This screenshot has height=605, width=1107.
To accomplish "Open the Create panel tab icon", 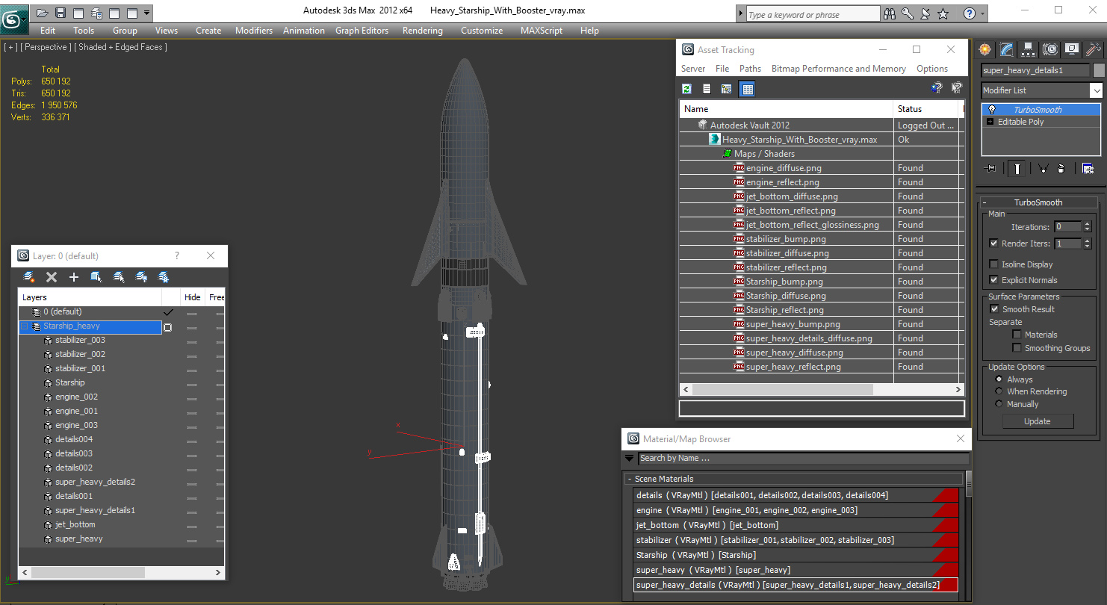I will pyautogui.click(x=985, y=49).
